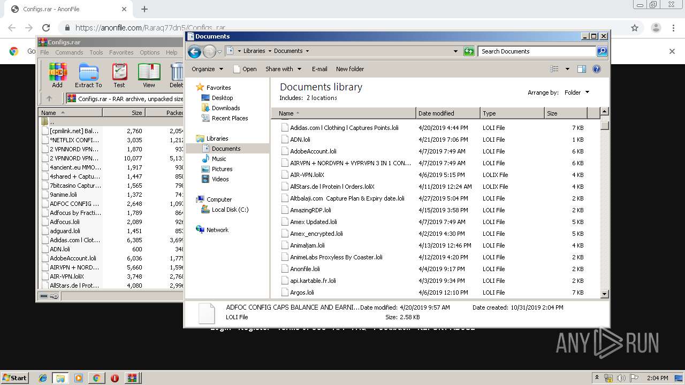Viewport: 685px width, 385px height.
Task: Select file Anonfile.loli in Documents
Action: click(x=305, y=269)
